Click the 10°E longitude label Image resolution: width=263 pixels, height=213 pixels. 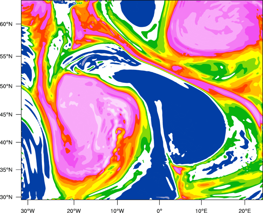click(x=201, y=211)
